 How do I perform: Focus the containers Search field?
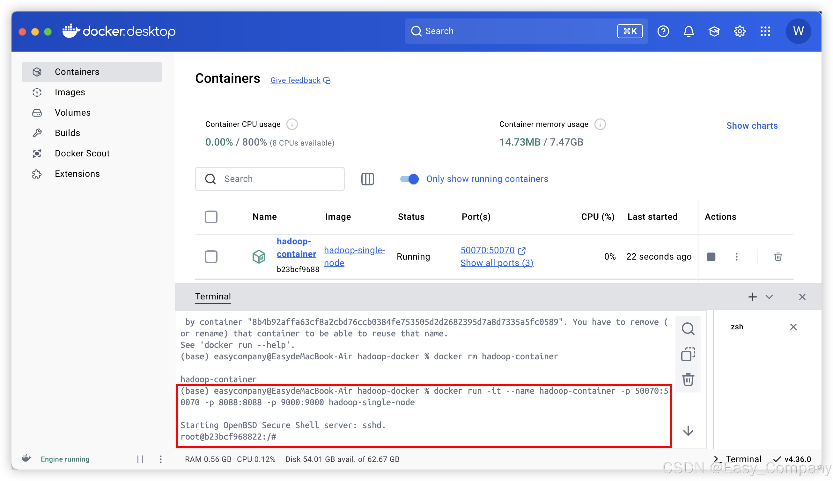(270, 179)
